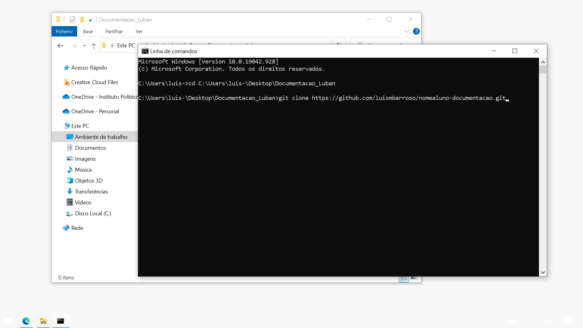Screen dimensions: 583x328
Task: Click New folder icon in quick access toolbar
Action: point(82,20)
